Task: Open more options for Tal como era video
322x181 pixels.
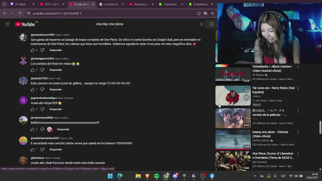Action: point(298,88)
